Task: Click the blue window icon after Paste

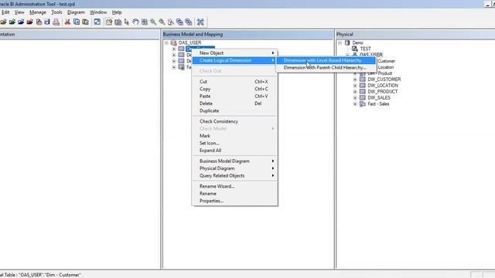Action: click(97, 22)
